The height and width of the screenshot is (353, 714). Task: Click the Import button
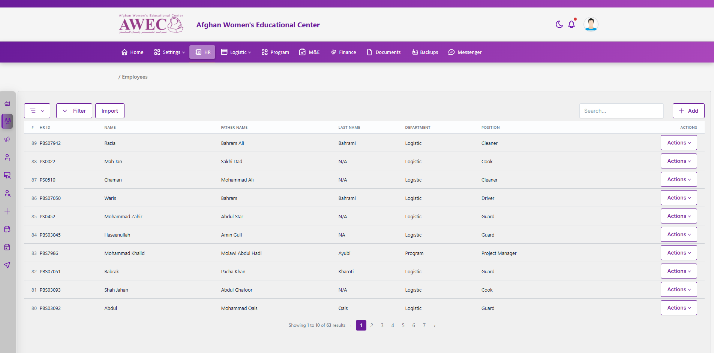tap(109, 111)
